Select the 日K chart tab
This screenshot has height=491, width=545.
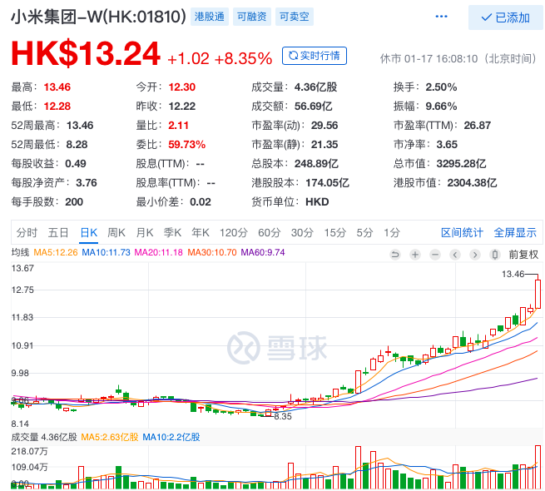(x=89, y=232)
